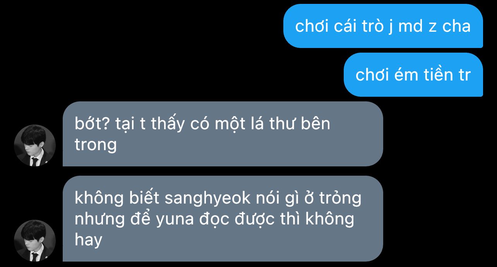Click the word "trong" on the second line of the first gray bubble
The width and height of the screenshot is (497, 267).
pyautogui.click(x=96, y=145)
